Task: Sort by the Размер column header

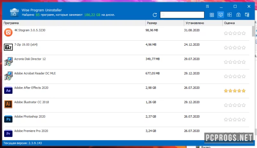Action: (164, 23)
